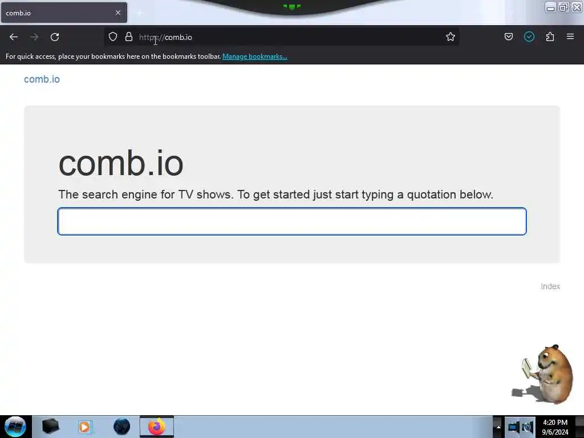Close the comb.io tab

118,13
